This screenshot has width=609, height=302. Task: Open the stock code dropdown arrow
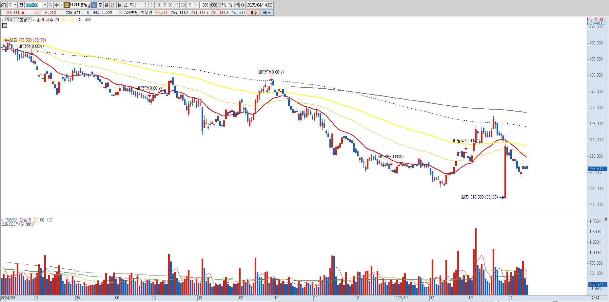point(45,5)
